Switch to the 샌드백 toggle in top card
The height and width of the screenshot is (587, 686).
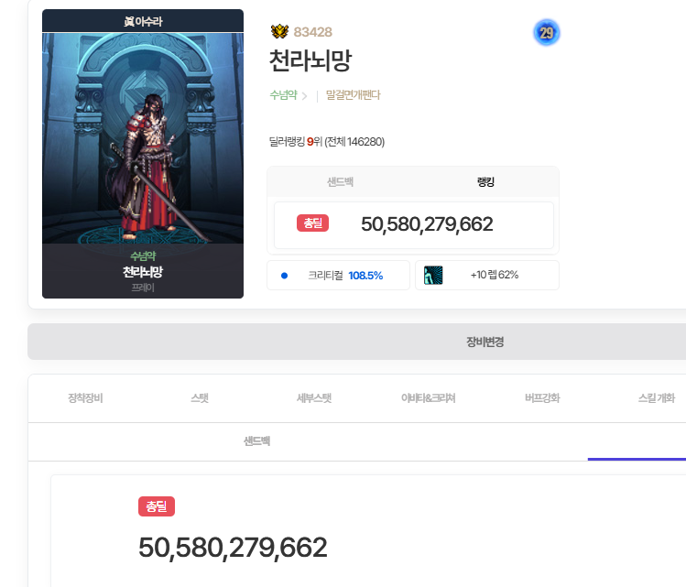[x=340, y=182]
